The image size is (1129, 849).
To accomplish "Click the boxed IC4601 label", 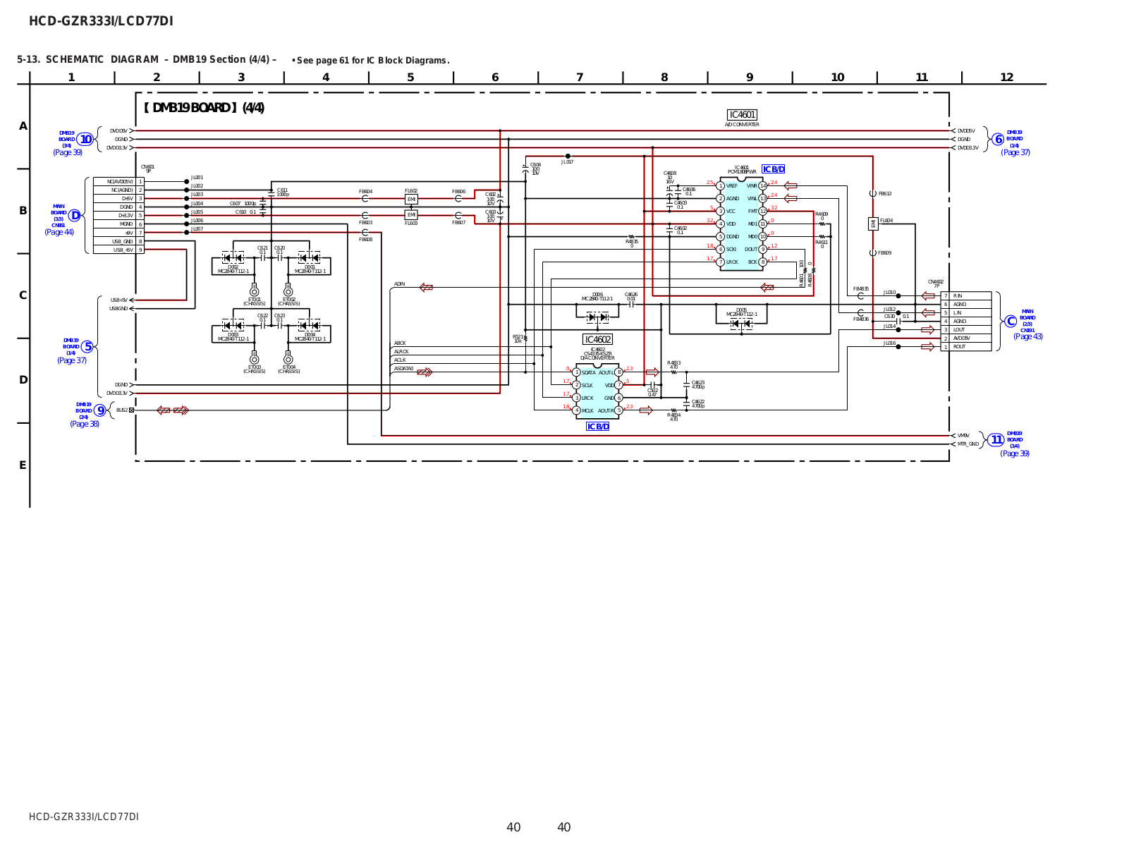I will point(742,115).
